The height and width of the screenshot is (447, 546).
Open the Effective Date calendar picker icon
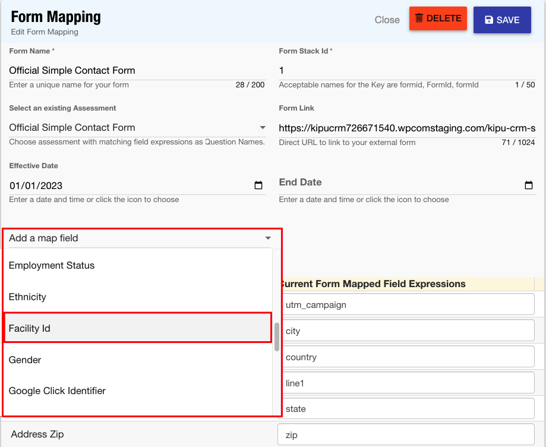[x=258, y=185]
